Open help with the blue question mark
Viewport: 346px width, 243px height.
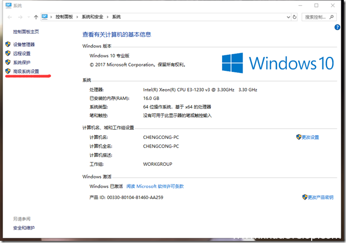pos(337,27)
